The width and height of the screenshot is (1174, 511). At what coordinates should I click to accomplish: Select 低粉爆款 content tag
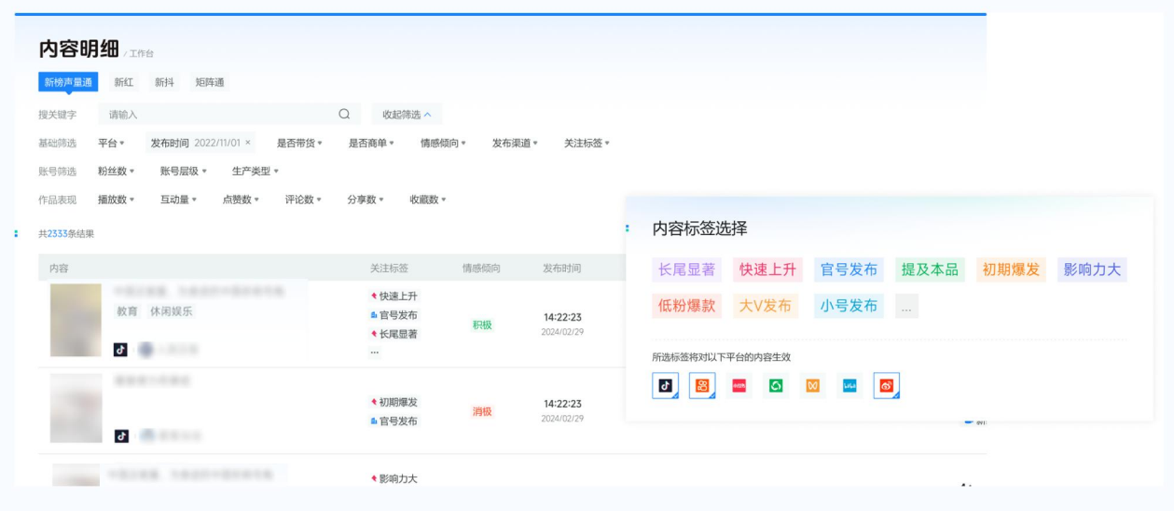686,306
